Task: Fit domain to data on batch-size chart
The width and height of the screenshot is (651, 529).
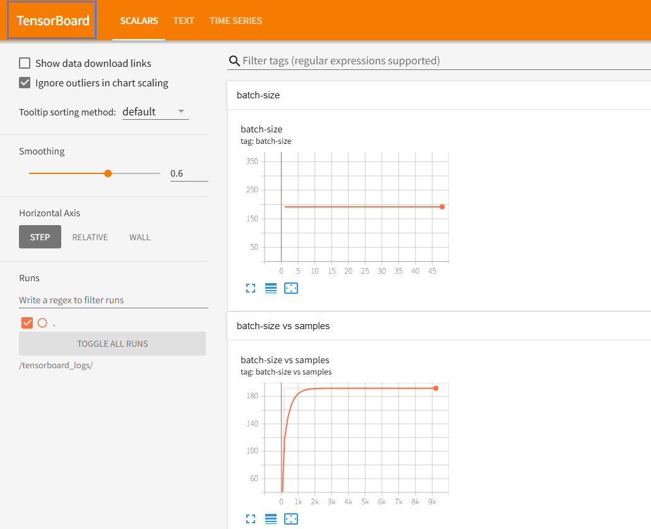Action: click(x=291, y=288)
